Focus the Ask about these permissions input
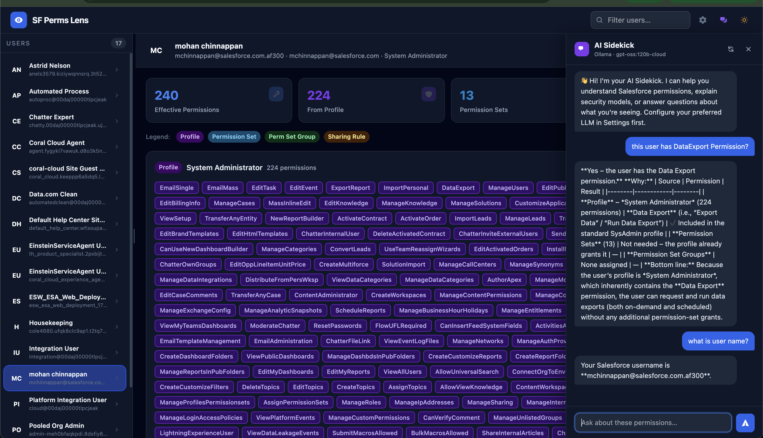This screenshot has width=763, height=438. coord(653,423)
